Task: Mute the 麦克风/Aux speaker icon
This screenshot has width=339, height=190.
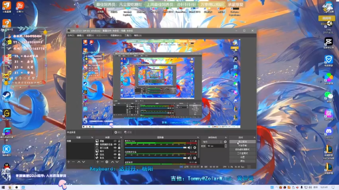Action: (189, 147)
